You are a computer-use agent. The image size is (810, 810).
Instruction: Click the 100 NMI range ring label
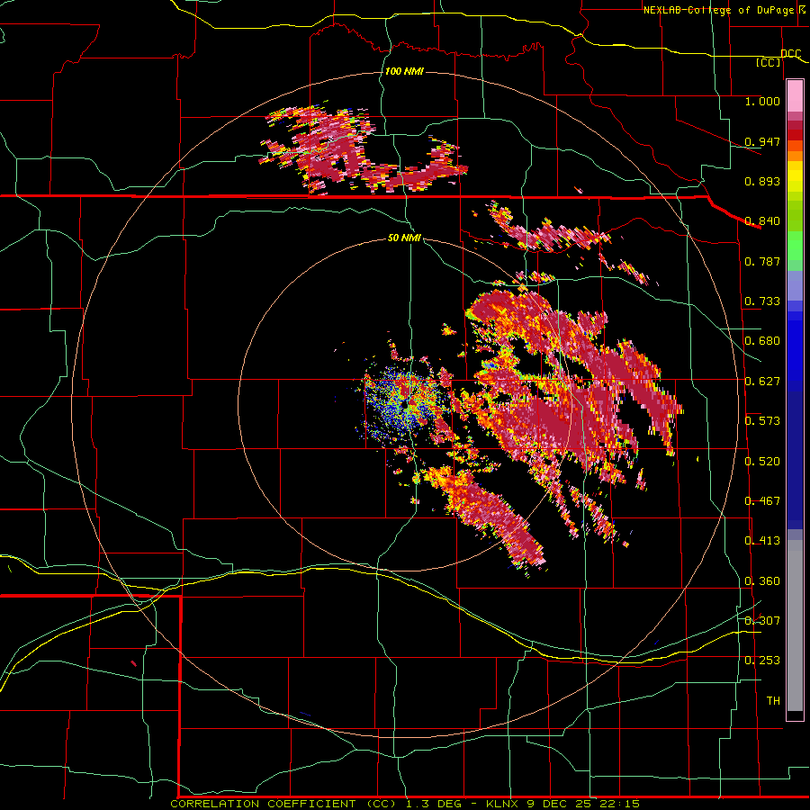[404, 71]
